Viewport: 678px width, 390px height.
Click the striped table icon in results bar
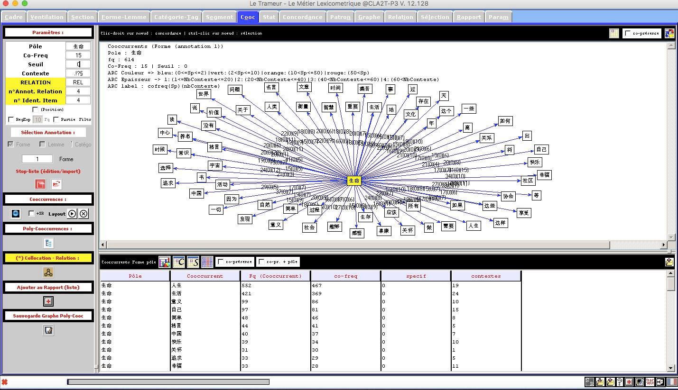coord(207,262)
